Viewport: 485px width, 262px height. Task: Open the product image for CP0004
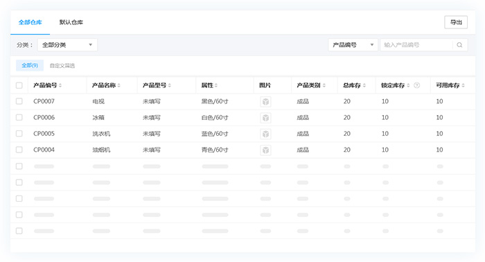265,150
